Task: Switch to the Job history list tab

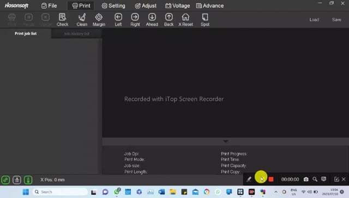Action: pos(76,34)
